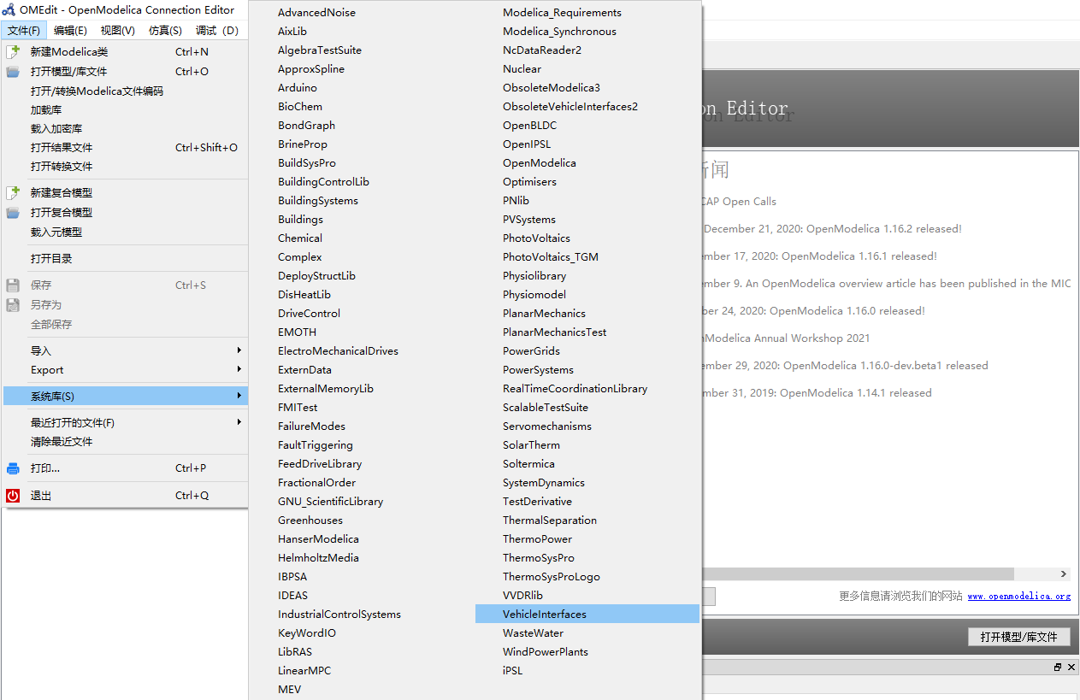Open the www.openmodelica.org website link
This screenshot has width=1080, height=700.
[1018, 596]
